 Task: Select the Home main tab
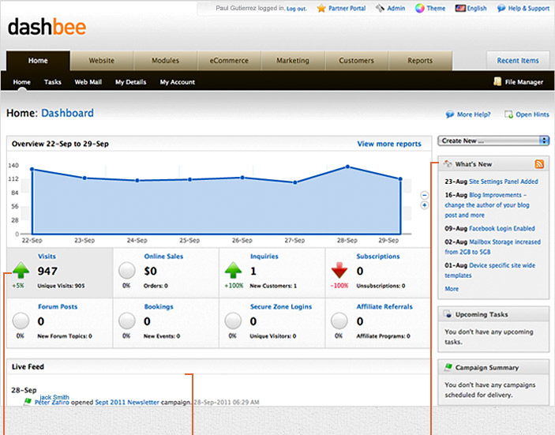pos(38,61)
